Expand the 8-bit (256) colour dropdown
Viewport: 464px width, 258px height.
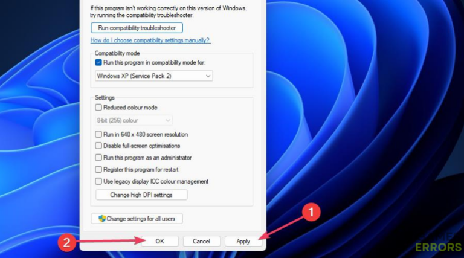[x=134, y=120]
